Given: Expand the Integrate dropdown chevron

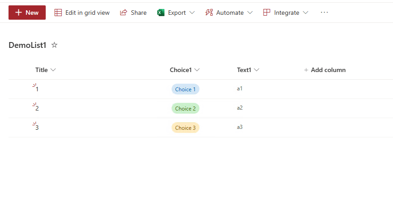Looking at the screenshot, I should point(306,13).
